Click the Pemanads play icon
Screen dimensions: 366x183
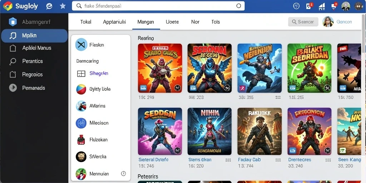click(x=13, y=88)
